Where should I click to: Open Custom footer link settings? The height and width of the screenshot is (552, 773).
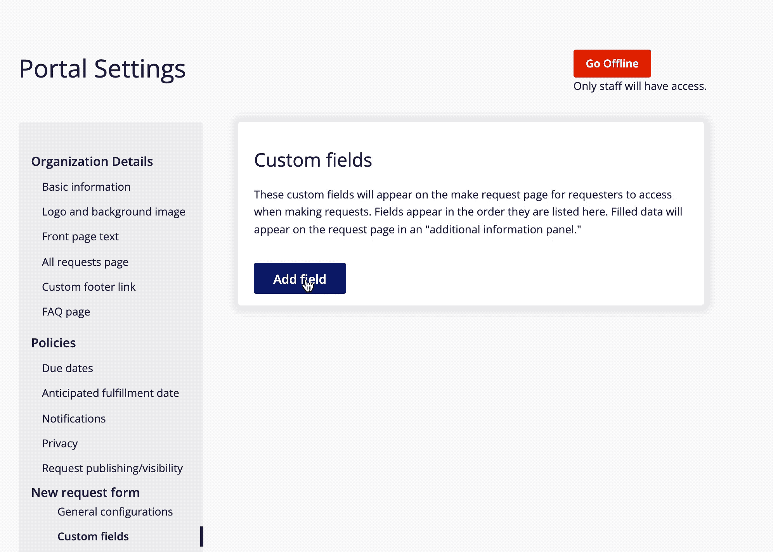88,287
